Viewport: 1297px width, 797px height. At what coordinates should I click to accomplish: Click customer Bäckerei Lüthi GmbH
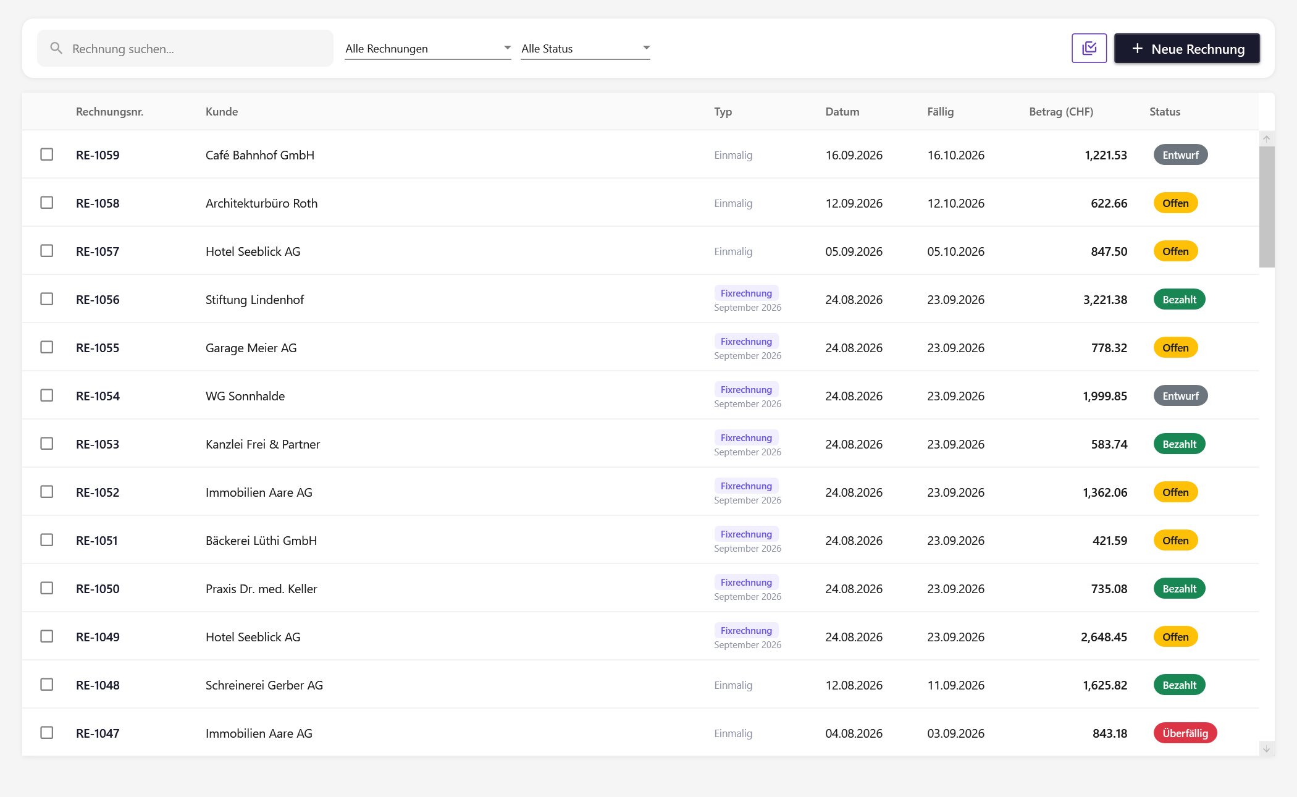[x=261, y=541]
